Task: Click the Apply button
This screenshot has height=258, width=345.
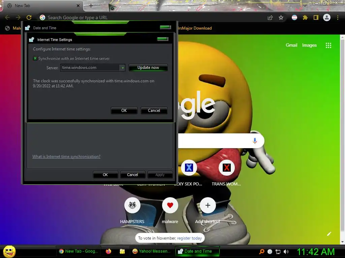Action: [x=160, y=175]
